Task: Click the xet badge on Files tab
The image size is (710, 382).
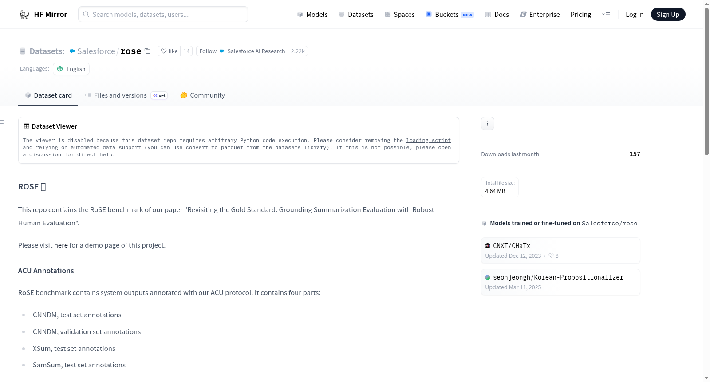Action: (x=159, y=96)
